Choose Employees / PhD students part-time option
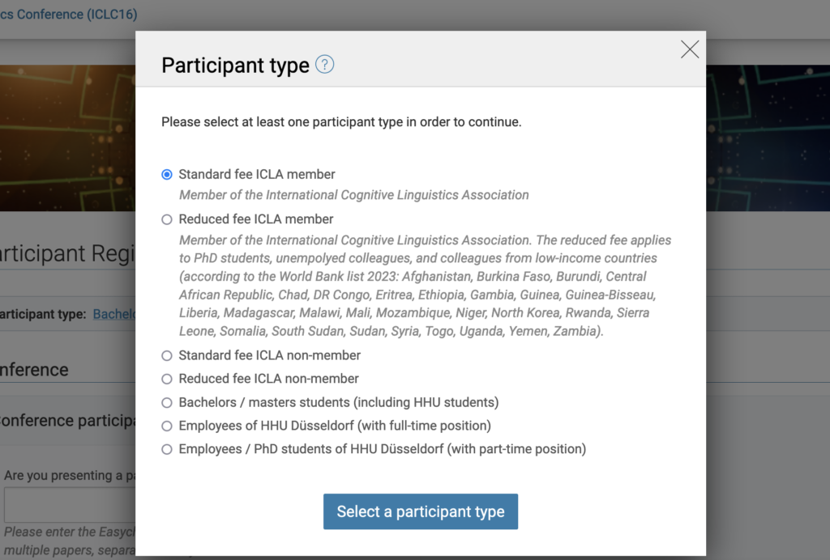The height and width of the screenshot is (560, 830). [x=167, y=449]
